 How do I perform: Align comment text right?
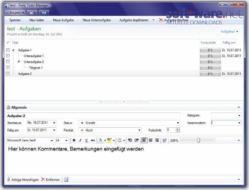[157, 140]
